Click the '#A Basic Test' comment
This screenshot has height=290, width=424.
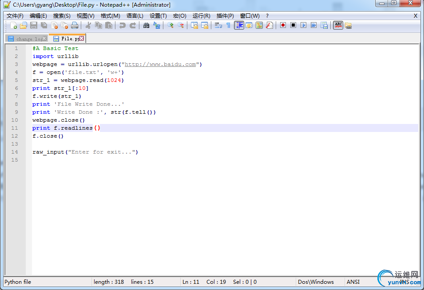(x=55, y=48)
